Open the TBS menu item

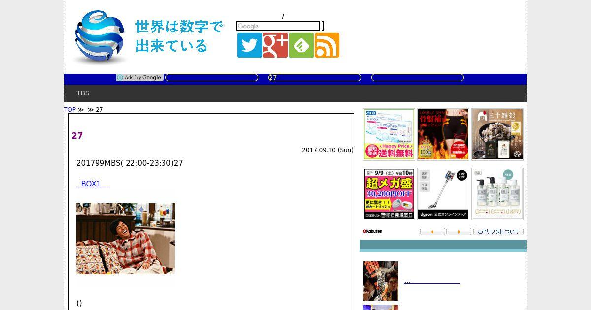pos(83,93)
